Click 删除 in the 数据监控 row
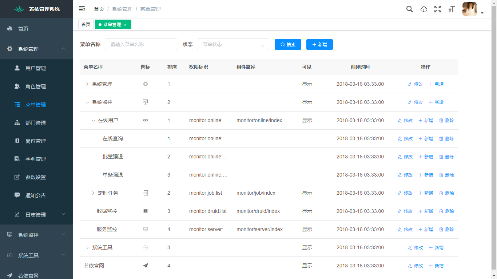This screenshot has width=497, height=279. pyautogui.click(x=447, y=211)
